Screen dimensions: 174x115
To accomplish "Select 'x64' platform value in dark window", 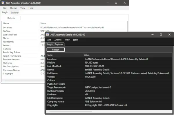I will (86, 94).
